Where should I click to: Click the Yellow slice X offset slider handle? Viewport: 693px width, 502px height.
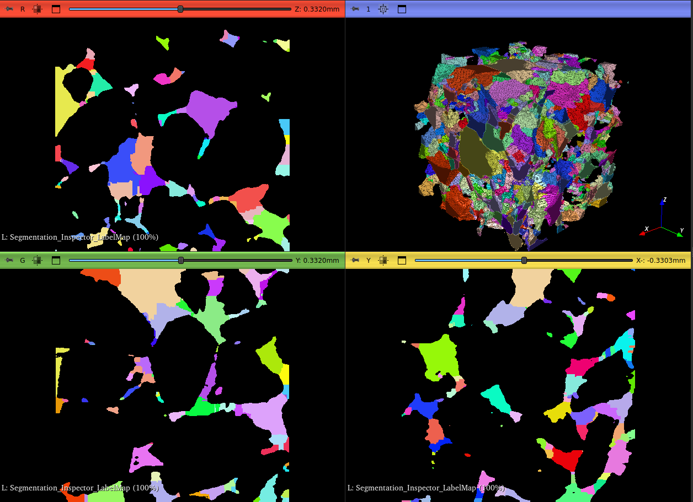(524, 260)
